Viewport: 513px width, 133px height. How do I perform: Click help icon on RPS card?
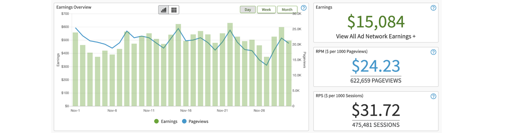pyautogui.click(x=433, y=96)
